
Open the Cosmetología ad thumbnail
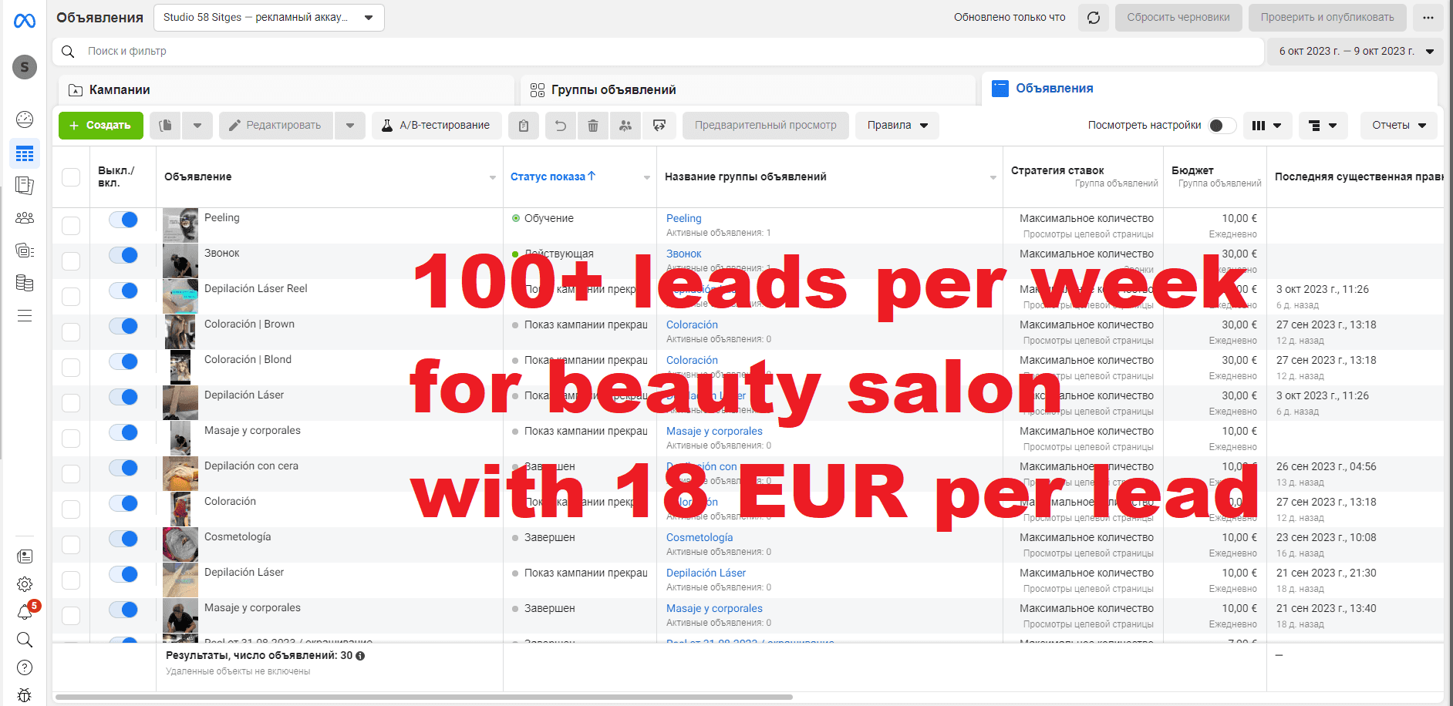[180, 544]
